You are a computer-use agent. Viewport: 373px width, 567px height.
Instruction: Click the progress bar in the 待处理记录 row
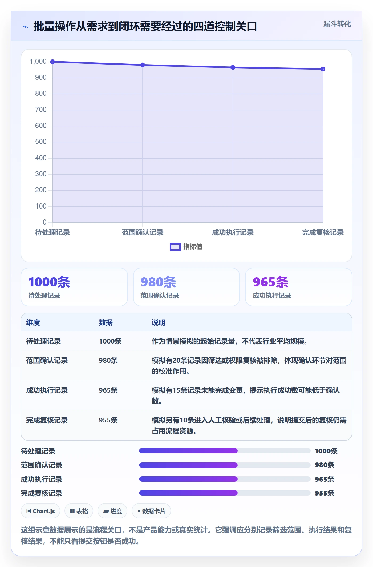225,451
